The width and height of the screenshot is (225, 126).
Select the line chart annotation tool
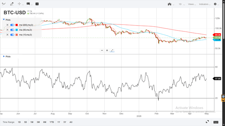click(4, 4)
